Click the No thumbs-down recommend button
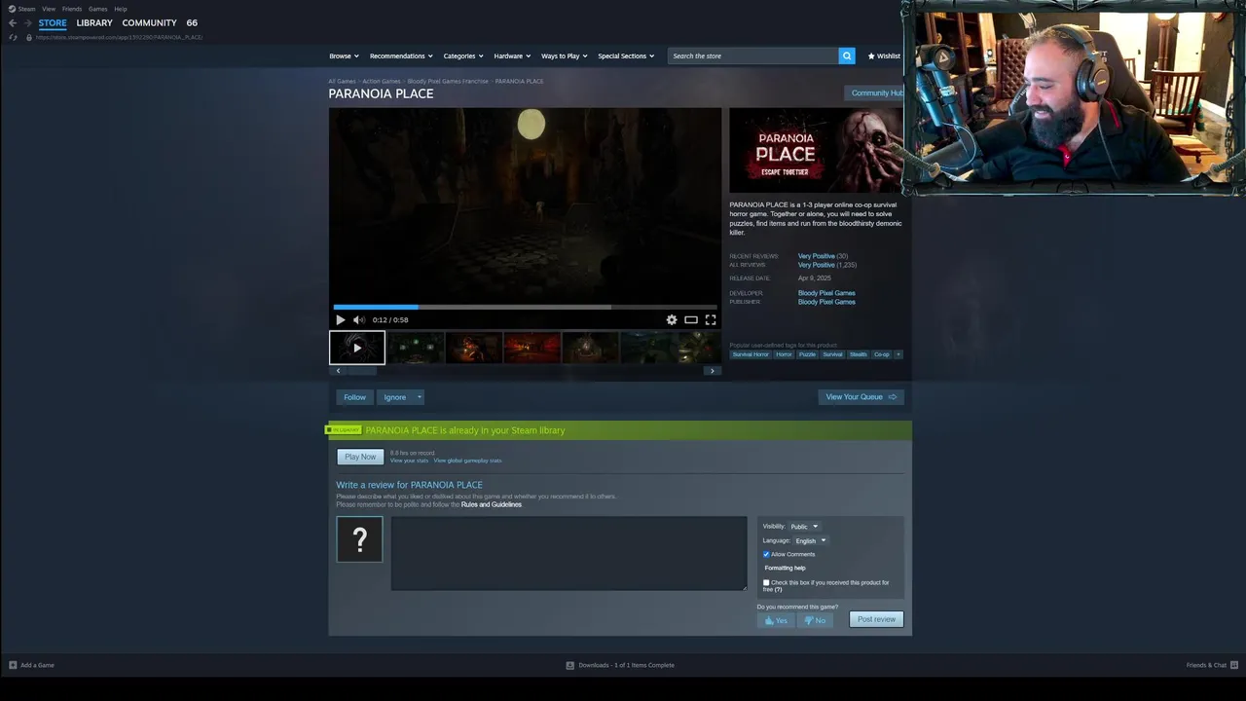Screen dimensions: 1246x701 (815, 620)
